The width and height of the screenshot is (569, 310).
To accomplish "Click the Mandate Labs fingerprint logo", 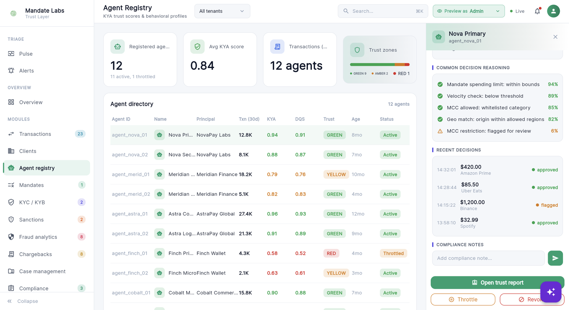I will tap(14, 13).
